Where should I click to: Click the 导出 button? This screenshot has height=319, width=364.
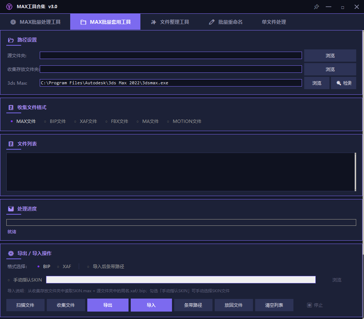108,305
